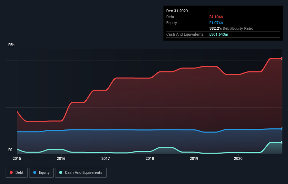288x184 pixels.
Task: Click the 2018 x-axis label
Action: point(150,158)
